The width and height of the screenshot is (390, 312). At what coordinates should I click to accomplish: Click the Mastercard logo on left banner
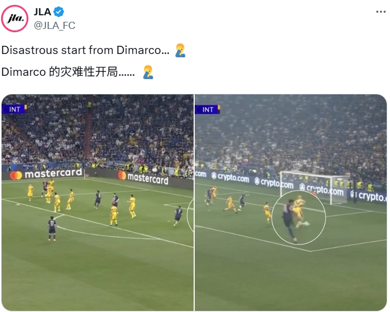16,176
